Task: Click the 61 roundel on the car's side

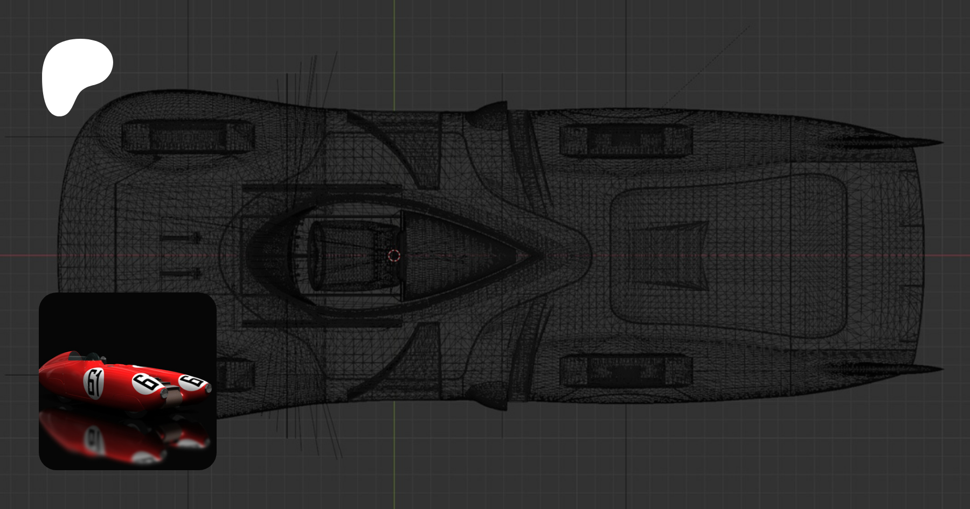Action: point(94,382)
